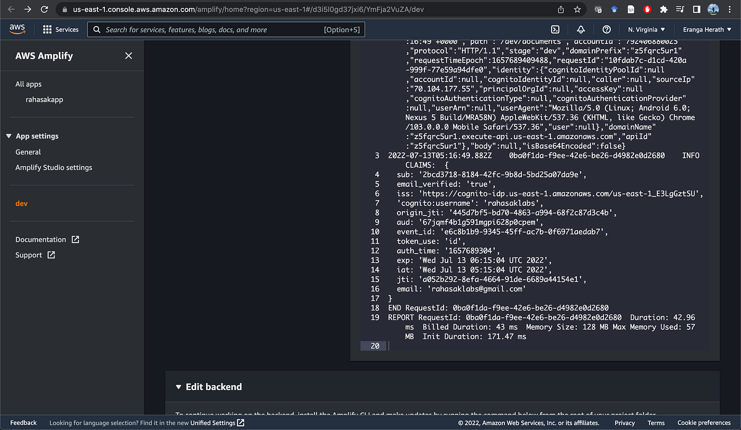741x430 pixels.
Task: Select the dev environment in sidebar
Action: tap(22, 203)
